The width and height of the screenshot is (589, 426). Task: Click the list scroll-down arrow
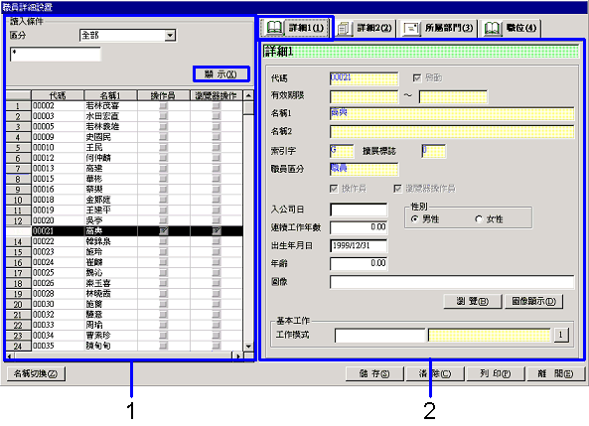(x=248, y=346)
